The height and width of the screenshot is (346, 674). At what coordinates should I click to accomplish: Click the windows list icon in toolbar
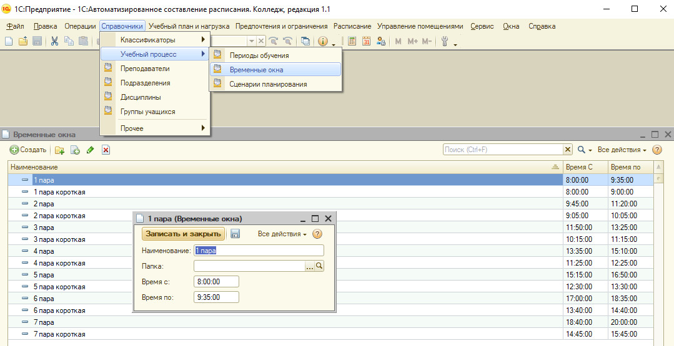coord(305,41)
